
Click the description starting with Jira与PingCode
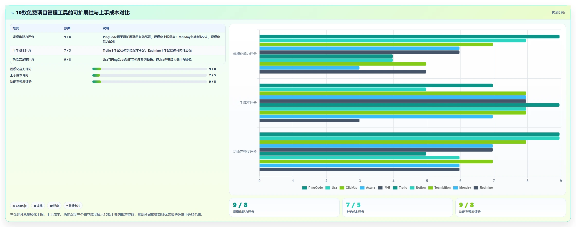click(x=147, y=60)
